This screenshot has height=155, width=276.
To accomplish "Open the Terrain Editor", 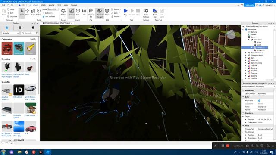I will (x=63, y=12).
